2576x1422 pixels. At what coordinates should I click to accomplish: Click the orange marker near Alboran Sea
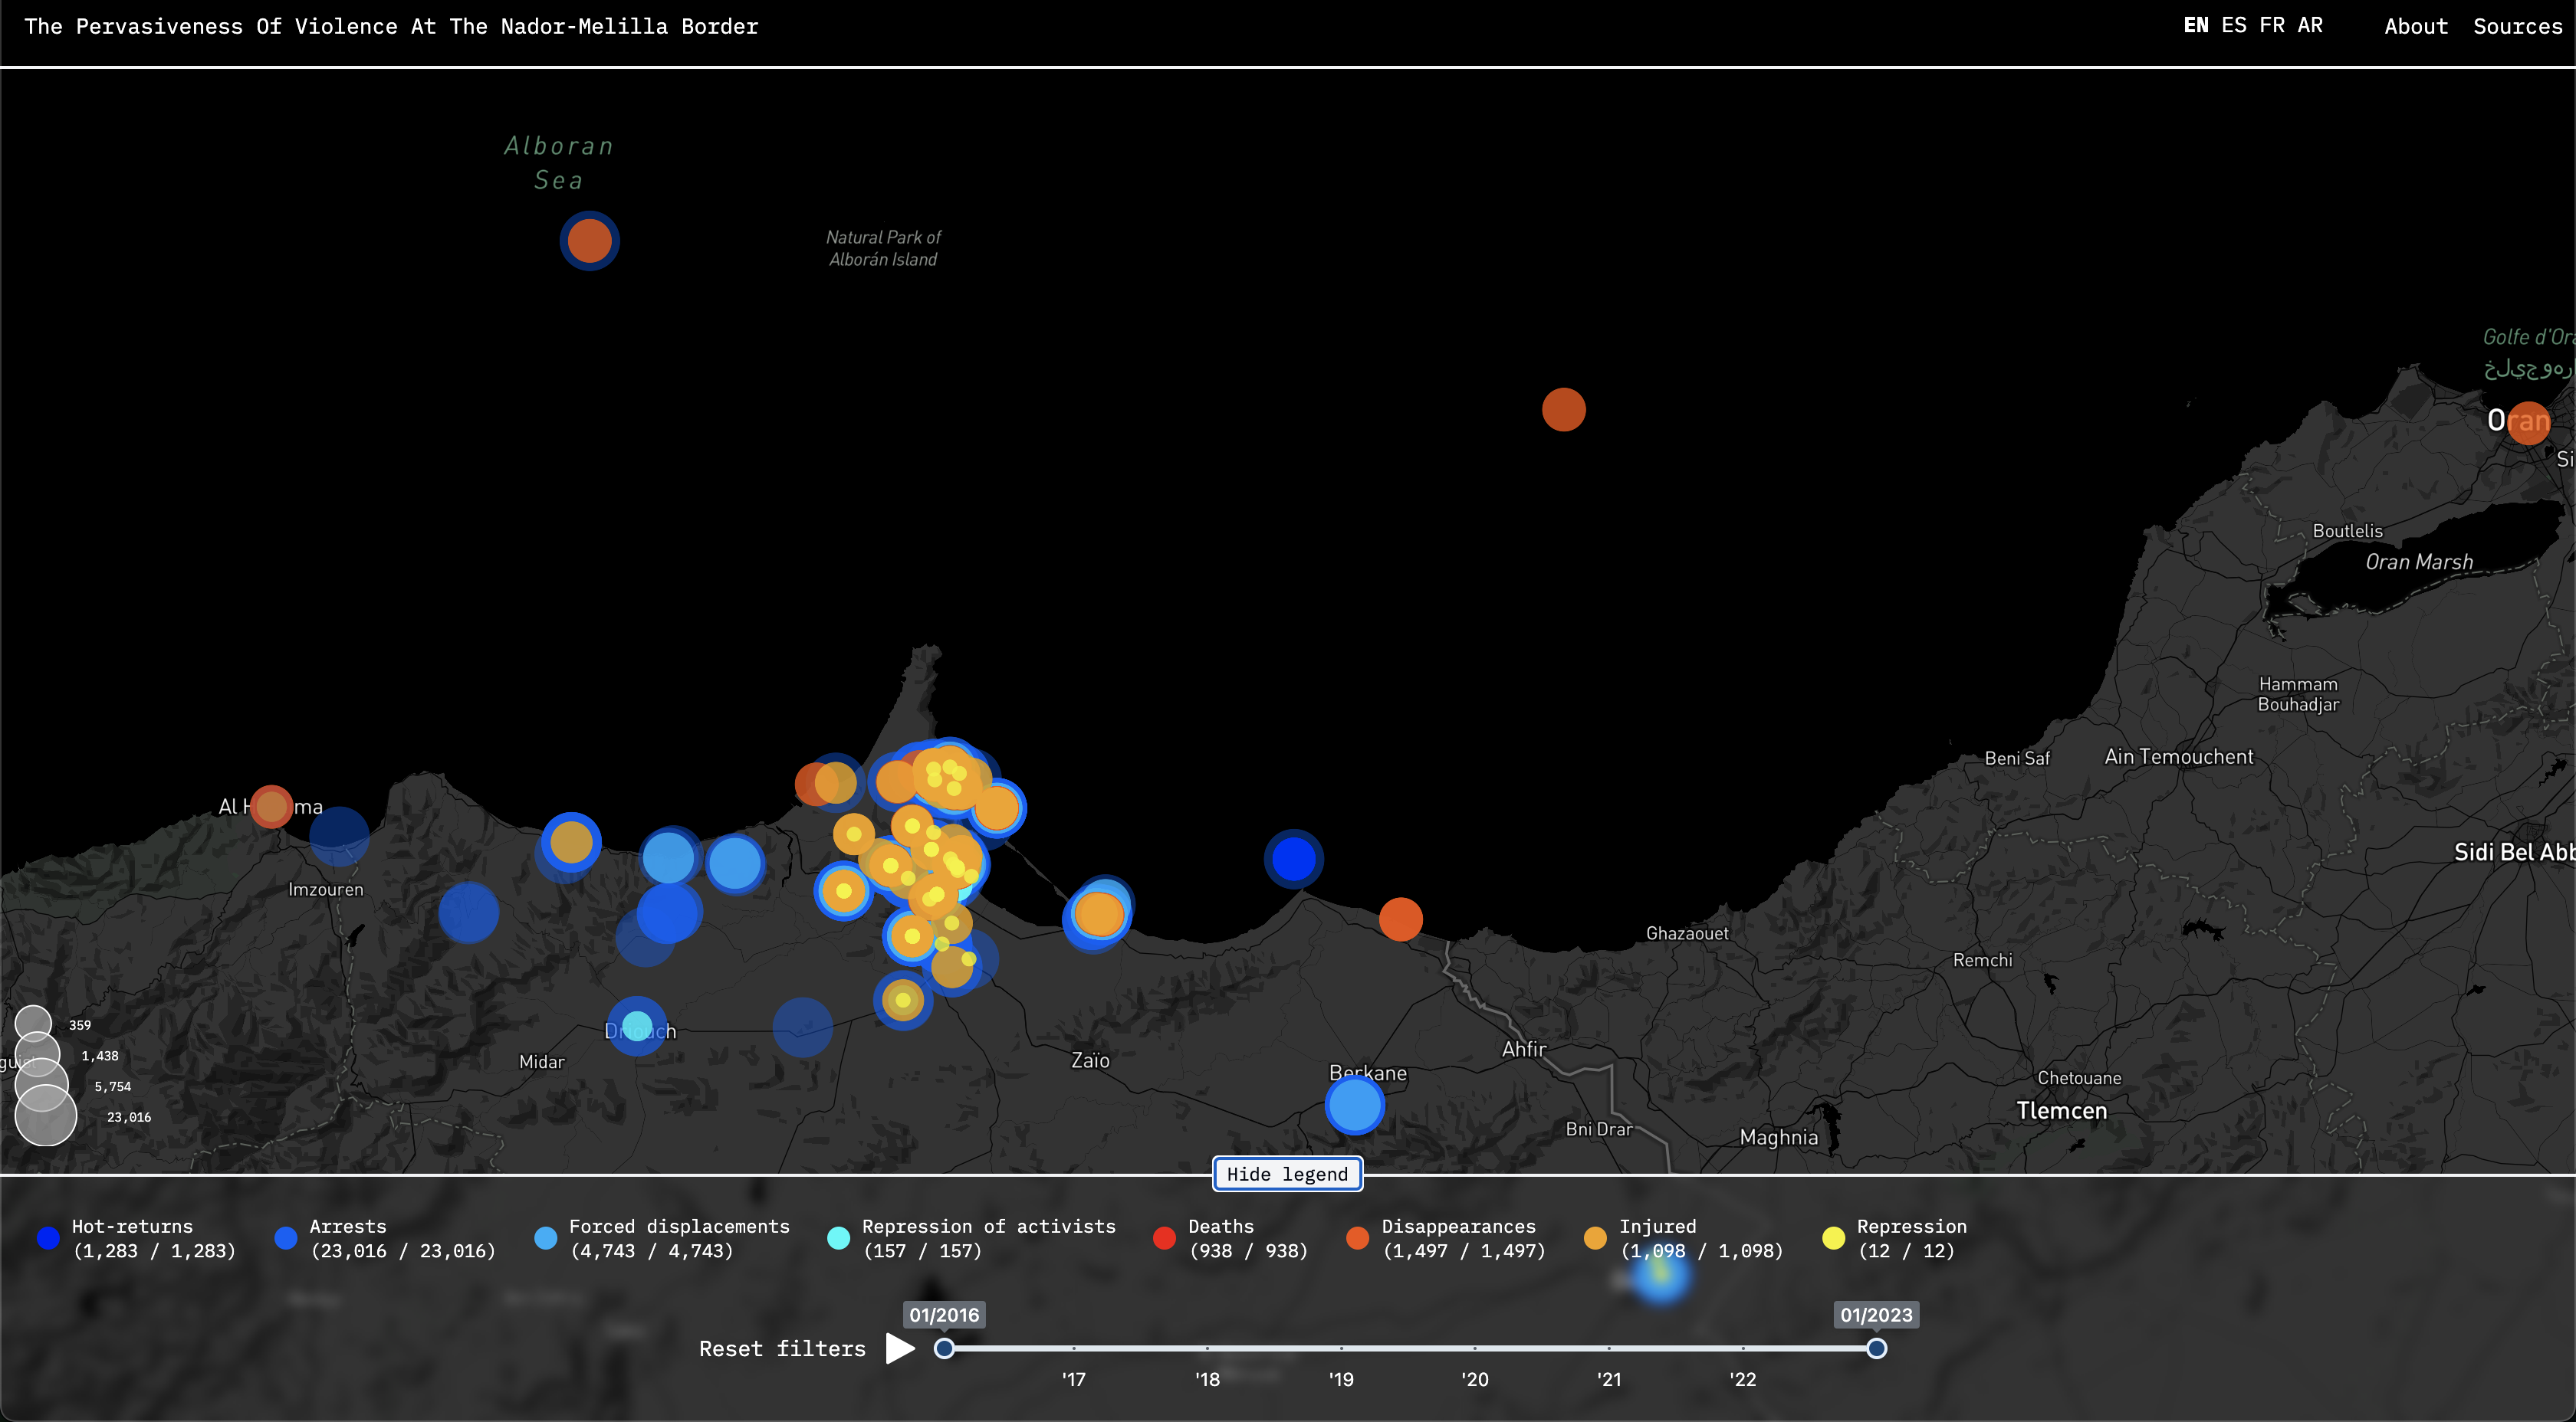[589, 241]
